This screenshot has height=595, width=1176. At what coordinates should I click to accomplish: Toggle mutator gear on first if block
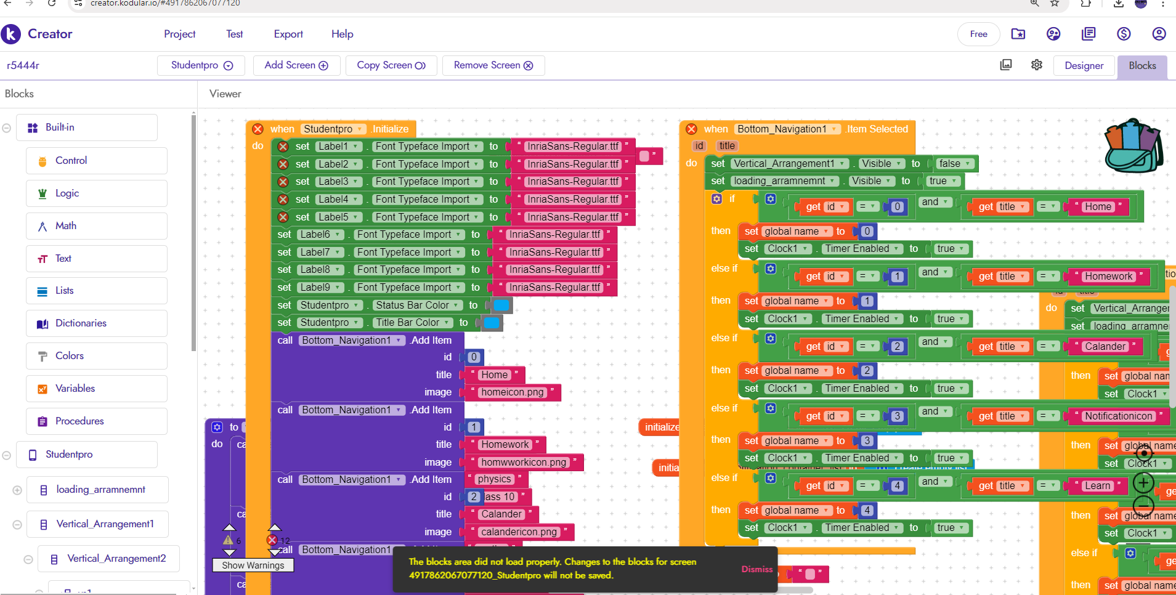pos(716,199)
